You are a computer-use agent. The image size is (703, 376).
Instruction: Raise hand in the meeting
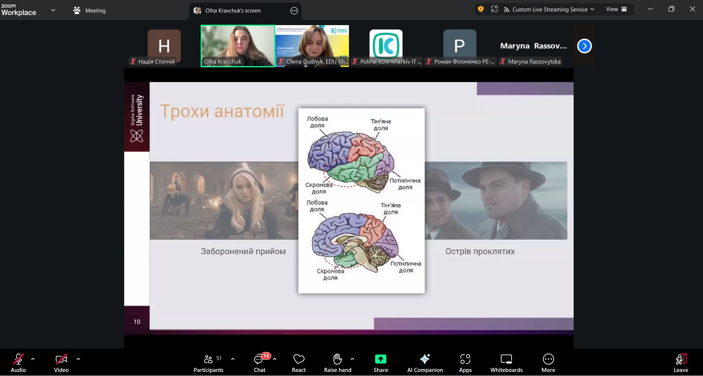[337, 363]
